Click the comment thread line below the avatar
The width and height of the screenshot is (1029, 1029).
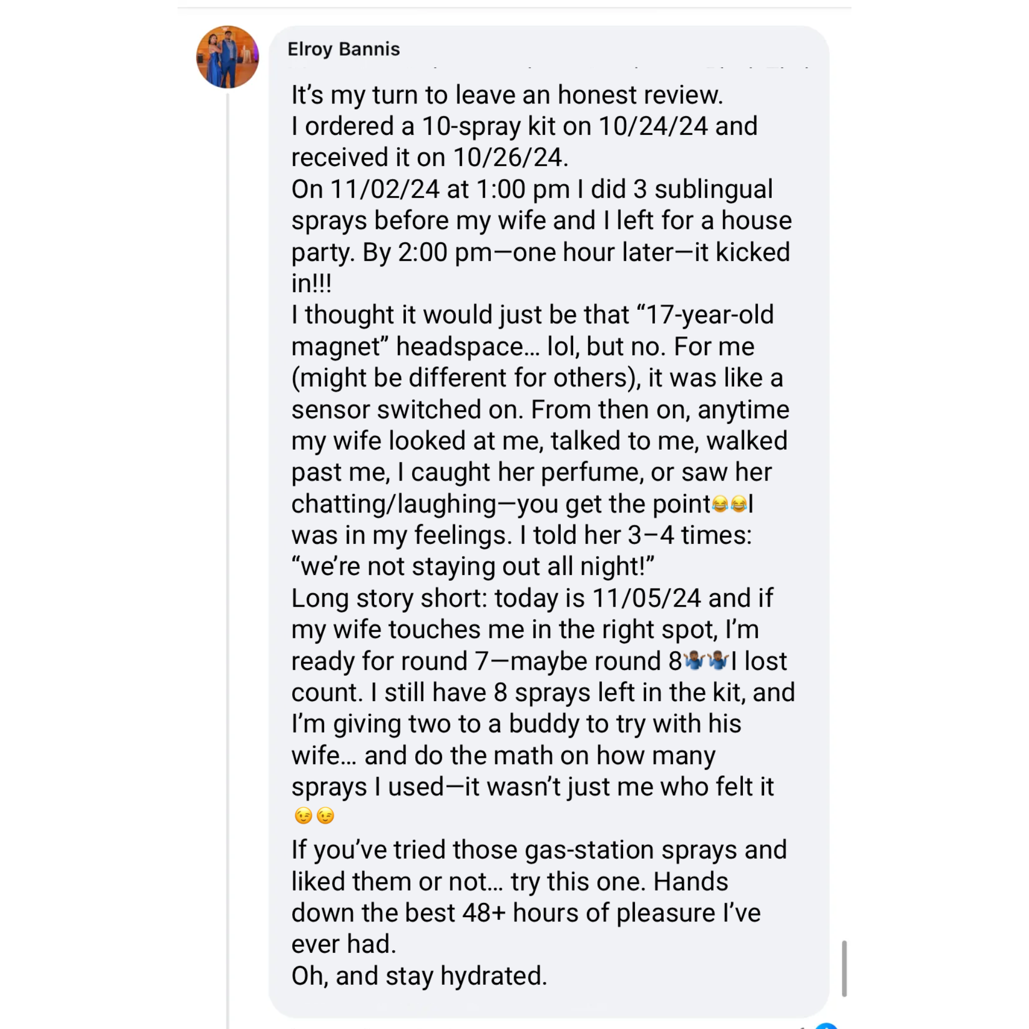228,533
